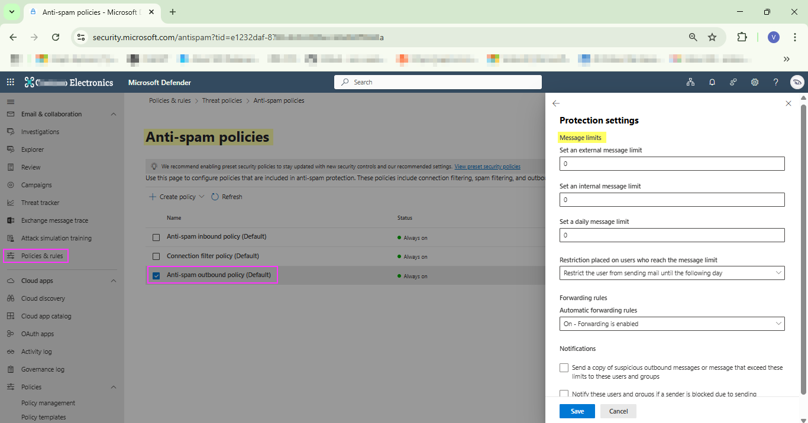Screen dimensions: 808x423
Task: Open the account avatar in Defender header
Action: click(797, 82)
